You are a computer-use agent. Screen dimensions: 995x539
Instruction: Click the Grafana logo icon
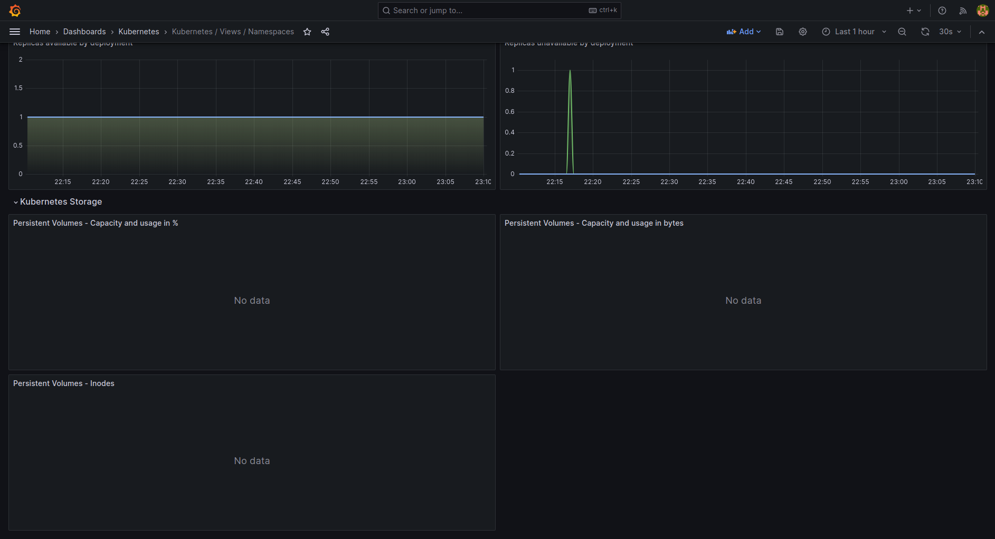click(x=15, y=11)
